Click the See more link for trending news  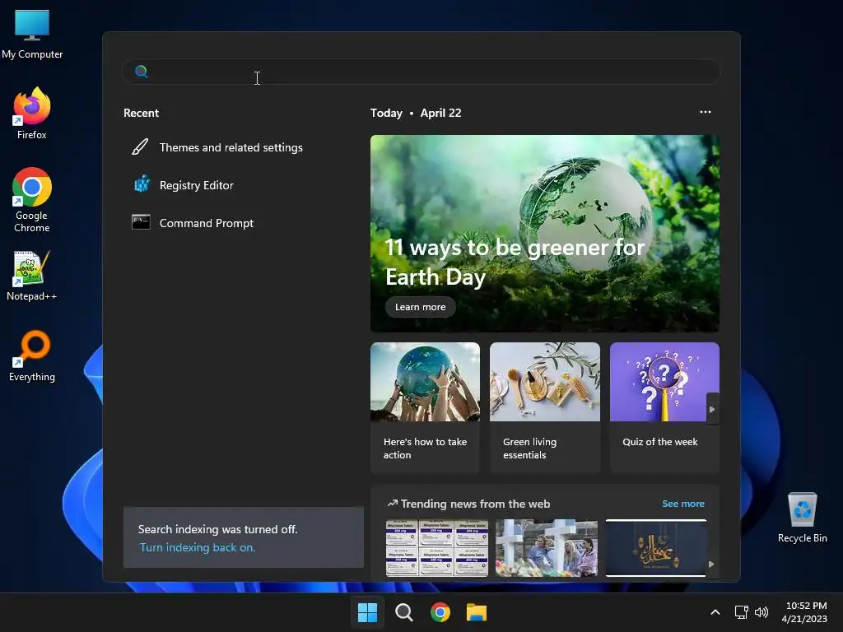coord(682,504)
